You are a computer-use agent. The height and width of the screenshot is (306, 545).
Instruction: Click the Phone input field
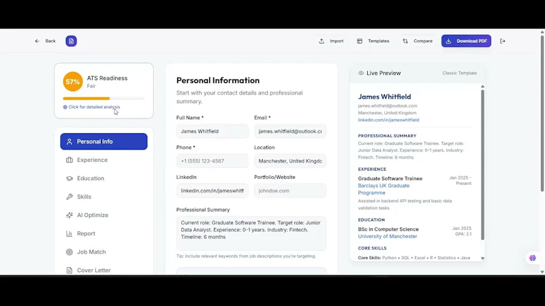tap(213, 161)
